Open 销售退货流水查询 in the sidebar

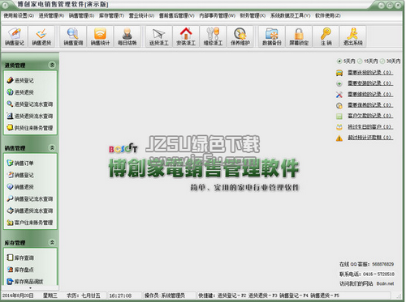[x=30, y=211]
